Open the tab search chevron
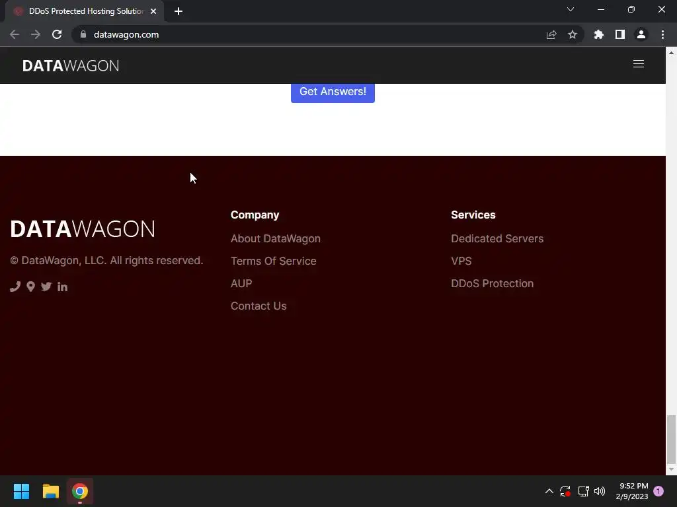The height and width of the screenshot is (507, 677). click(x=571, y=9)
